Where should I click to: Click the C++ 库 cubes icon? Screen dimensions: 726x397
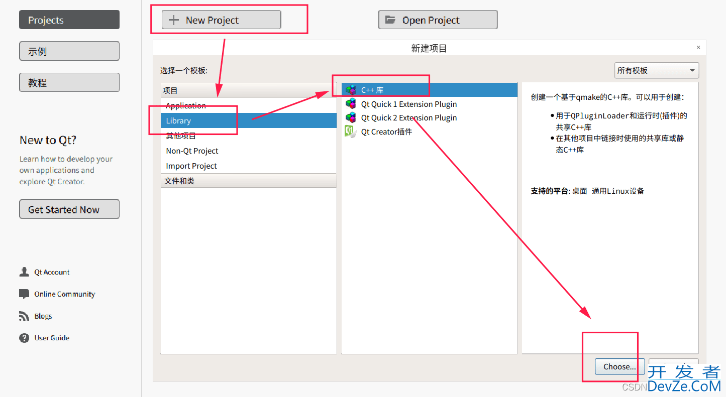coord(351,90)
